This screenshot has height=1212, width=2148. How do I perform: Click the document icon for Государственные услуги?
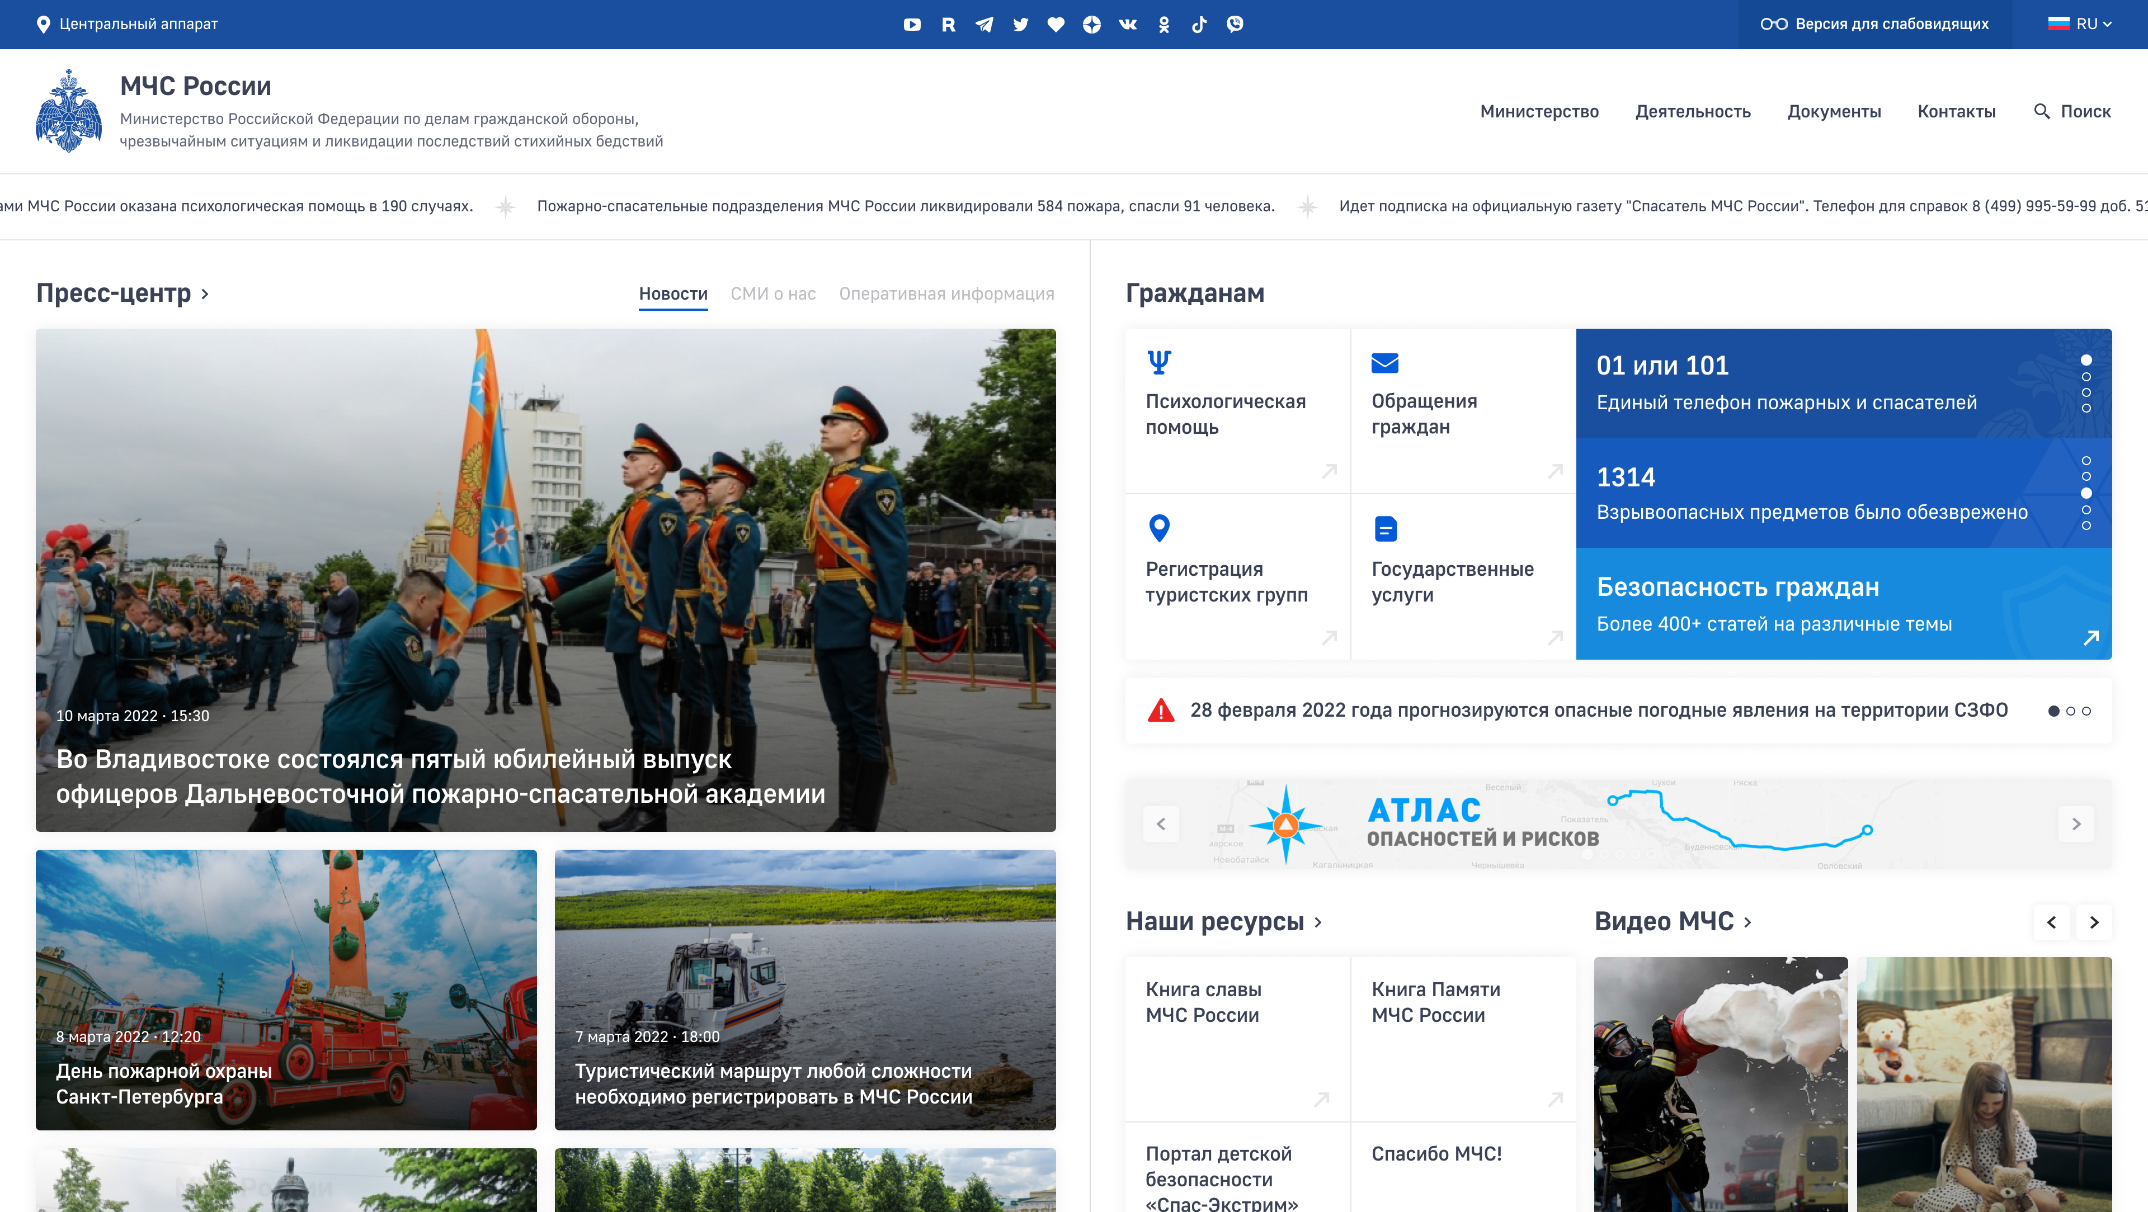(1385, 528)
